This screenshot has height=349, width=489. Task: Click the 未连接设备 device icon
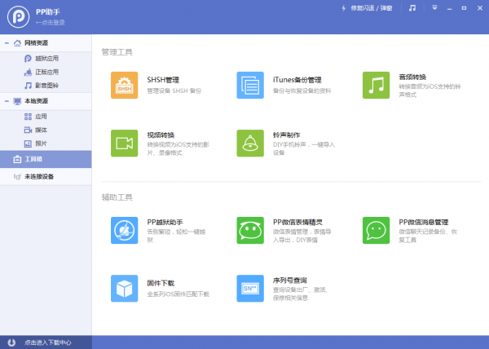(17, 176)
